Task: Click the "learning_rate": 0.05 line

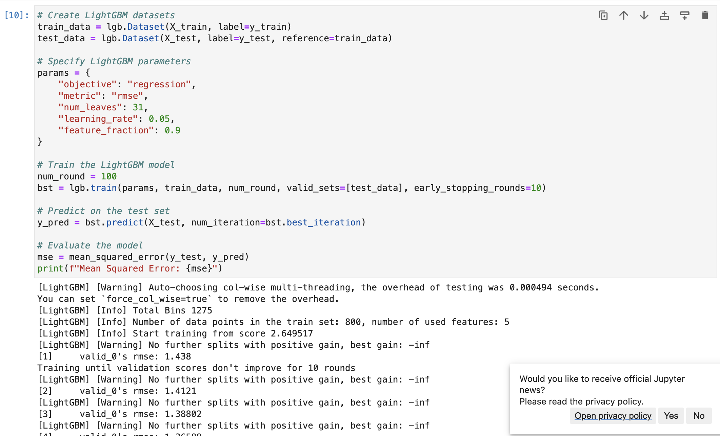Action: [x=117, y=119]
